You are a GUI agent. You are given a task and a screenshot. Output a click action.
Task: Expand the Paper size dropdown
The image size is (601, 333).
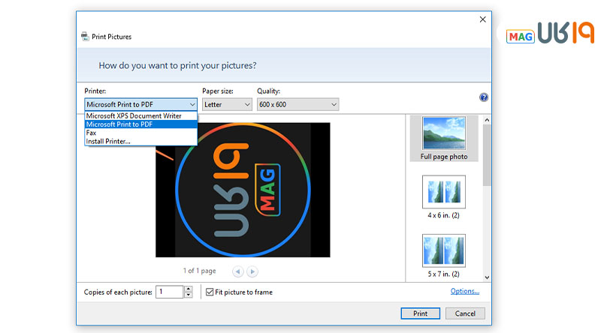[226, 105]
